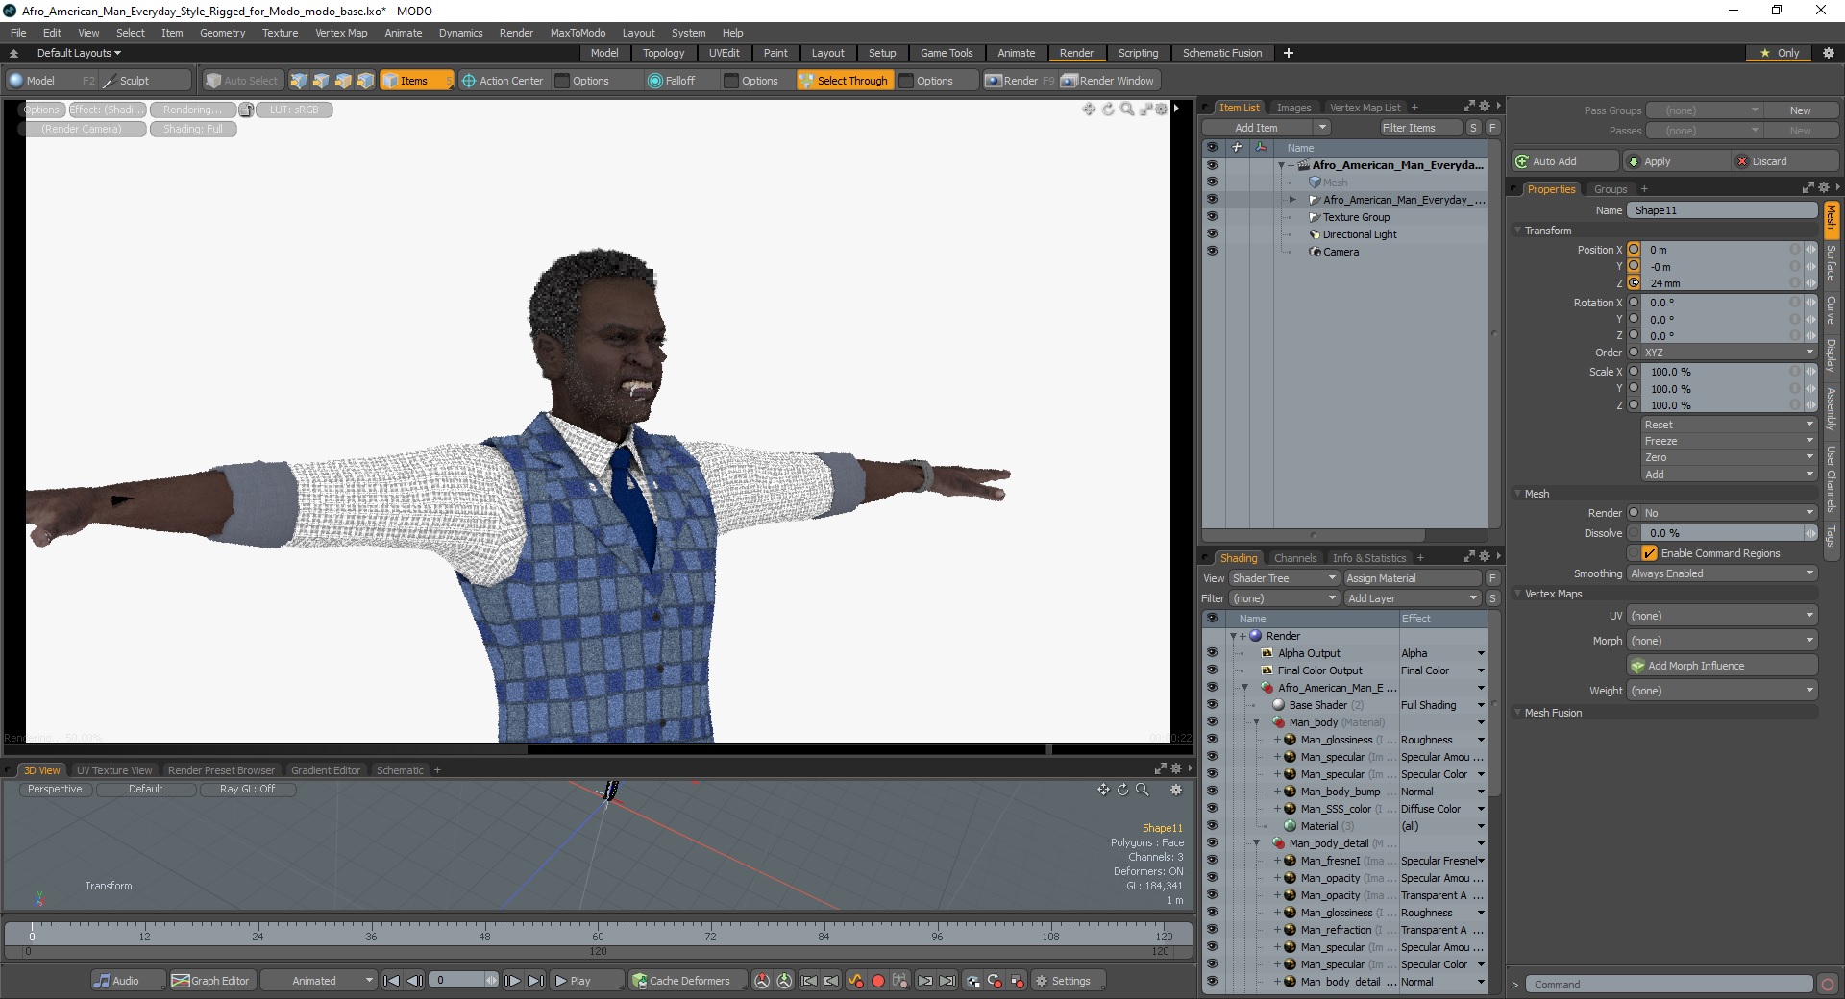Screen dimensions: 1845x999
Task: Open Smoothing Always Enabled dropdown
Action: 1722,573
